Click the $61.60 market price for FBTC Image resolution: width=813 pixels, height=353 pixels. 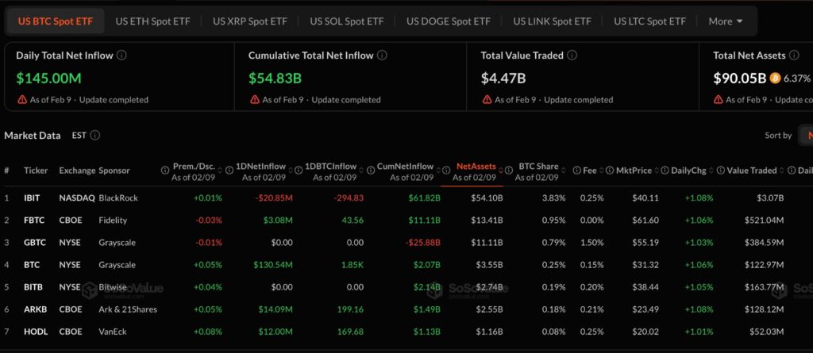[645, 221]
